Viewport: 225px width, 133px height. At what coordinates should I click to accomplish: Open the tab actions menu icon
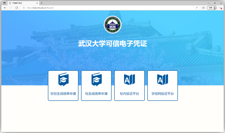(4, 3)
